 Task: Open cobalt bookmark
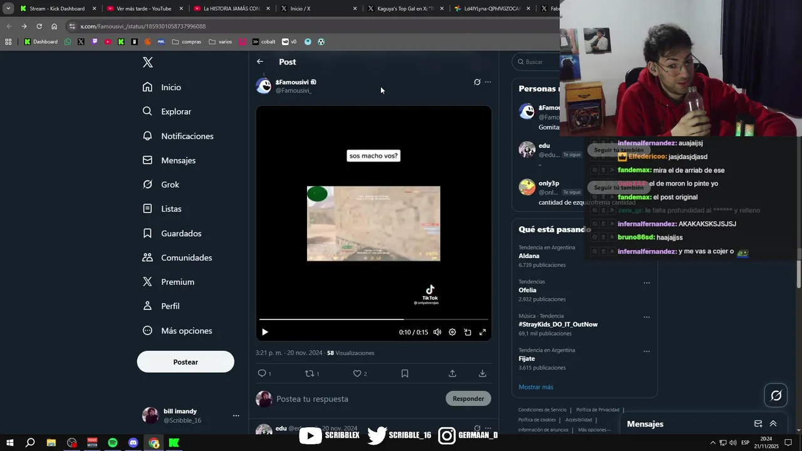tap(264, 42)
